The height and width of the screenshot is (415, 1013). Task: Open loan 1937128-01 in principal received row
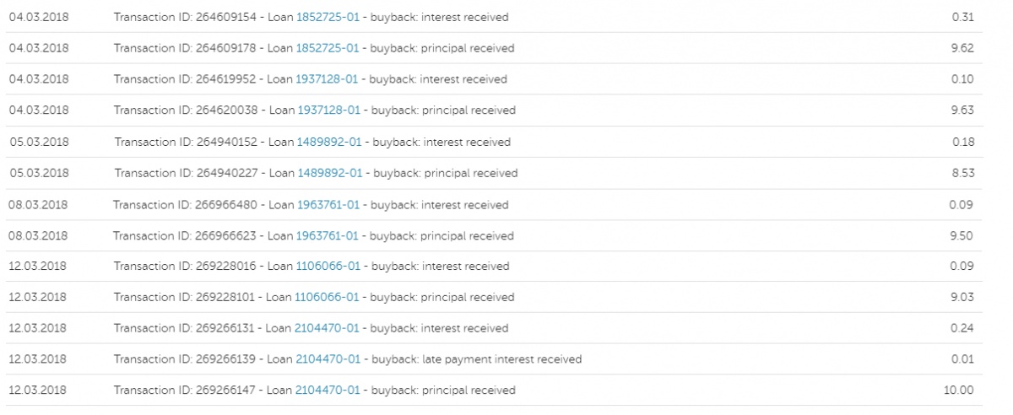(329, 110)
